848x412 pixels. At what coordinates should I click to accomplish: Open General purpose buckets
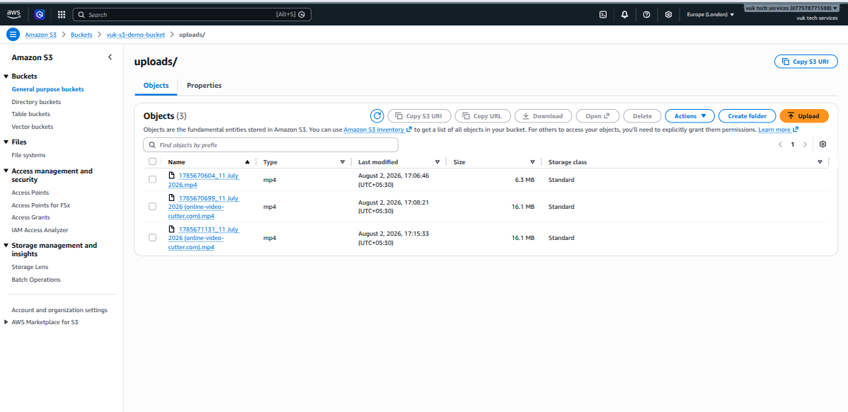pyautogui.click(x=47, y=89)
